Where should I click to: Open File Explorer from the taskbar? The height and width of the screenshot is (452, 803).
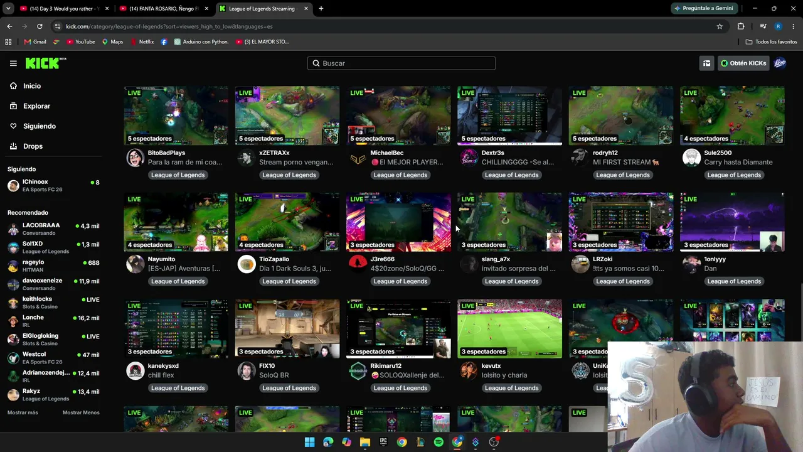click(365, 442)
